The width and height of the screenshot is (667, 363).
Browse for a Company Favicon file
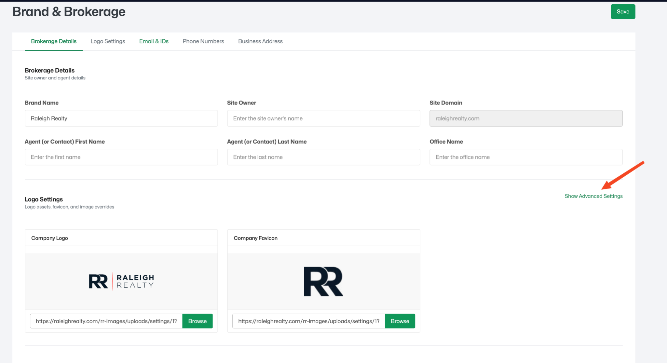click(x=400, y=321)
